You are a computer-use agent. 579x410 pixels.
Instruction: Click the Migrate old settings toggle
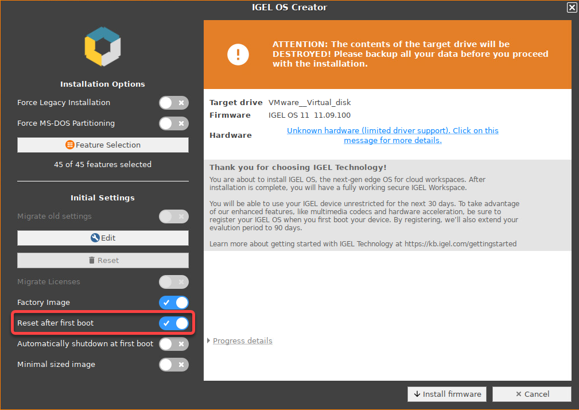coord(173,216)
